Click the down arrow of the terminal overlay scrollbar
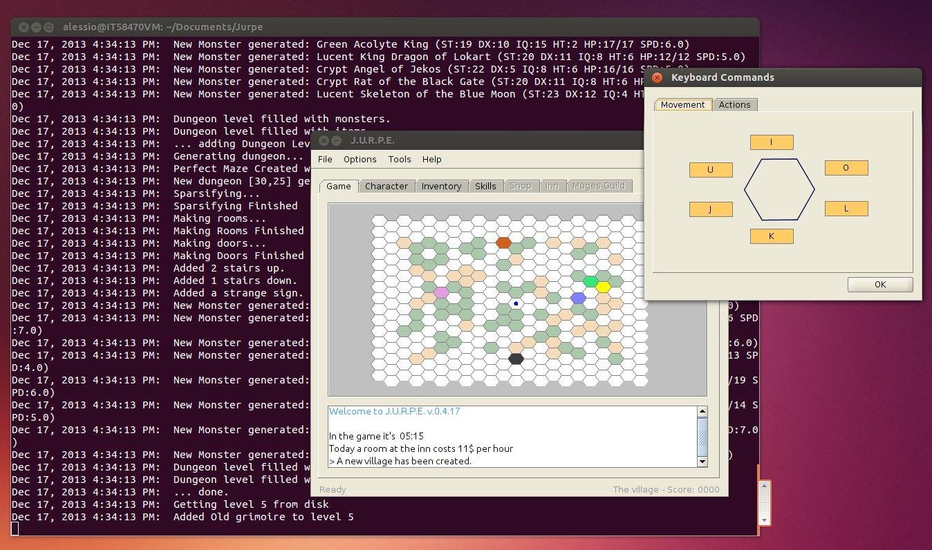The image size is (932, 550). click(764, 520)
